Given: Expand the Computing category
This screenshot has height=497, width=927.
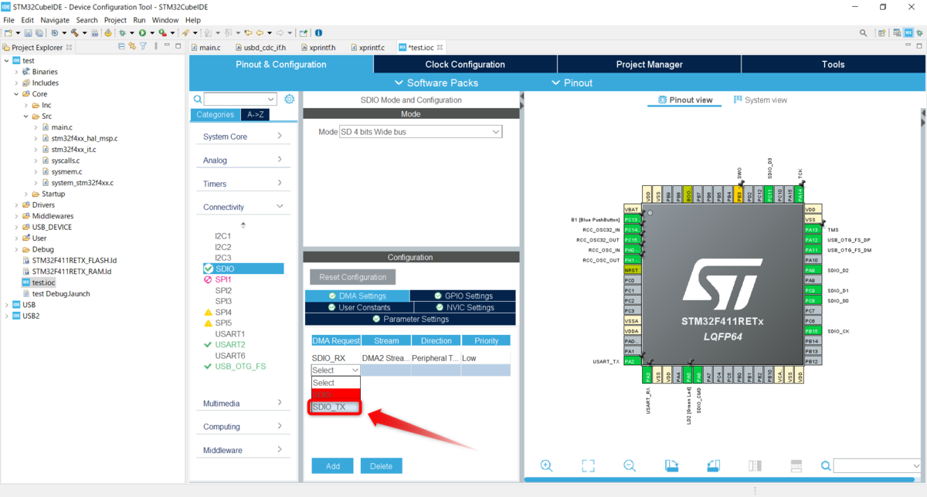Looking at the screenshot, I should pyautogui.click(x=243, y=427).
